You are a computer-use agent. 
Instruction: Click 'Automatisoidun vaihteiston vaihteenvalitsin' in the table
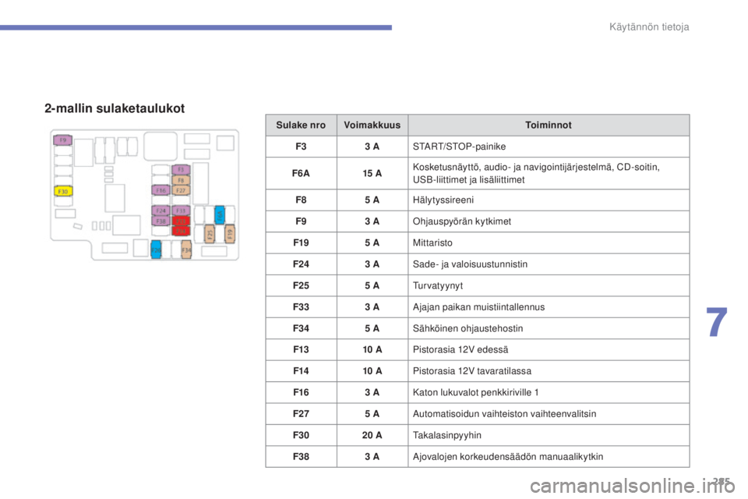click(x=505, y=414)
